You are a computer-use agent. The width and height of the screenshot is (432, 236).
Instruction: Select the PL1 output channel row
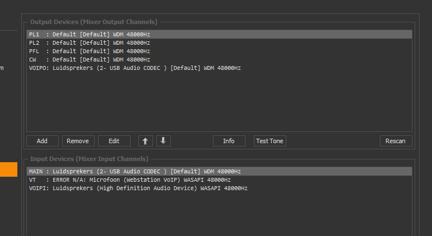[x=90, y=34]
